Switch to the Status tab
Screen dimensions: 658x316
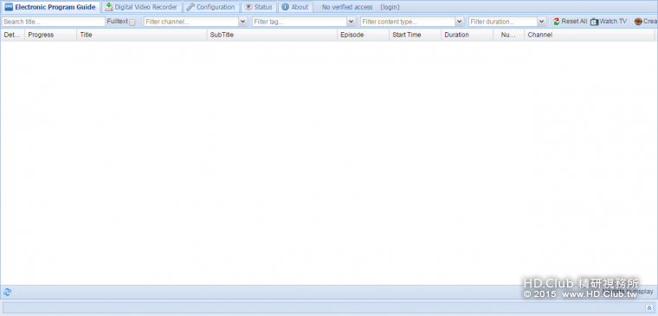click(x=259, y=7)
